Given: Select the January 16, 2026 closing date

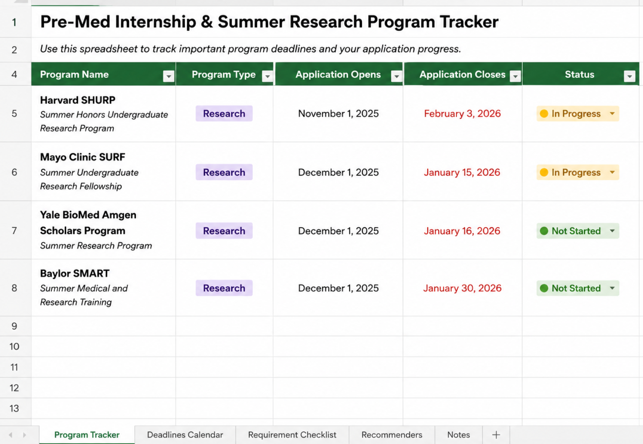Looking at the screenshot, I should point(462,231).
